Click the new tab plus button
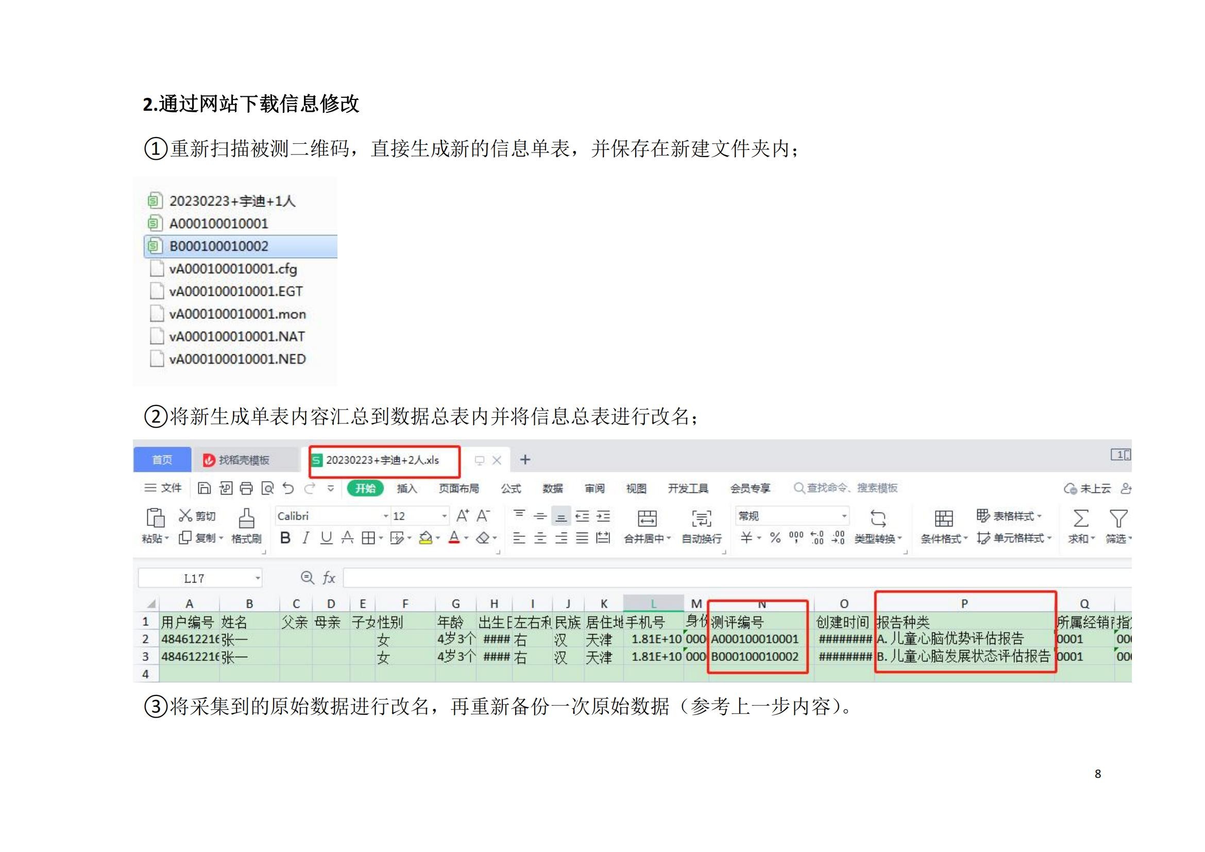The width and height of the screenshot is (1205, 852). pos(525,459)
